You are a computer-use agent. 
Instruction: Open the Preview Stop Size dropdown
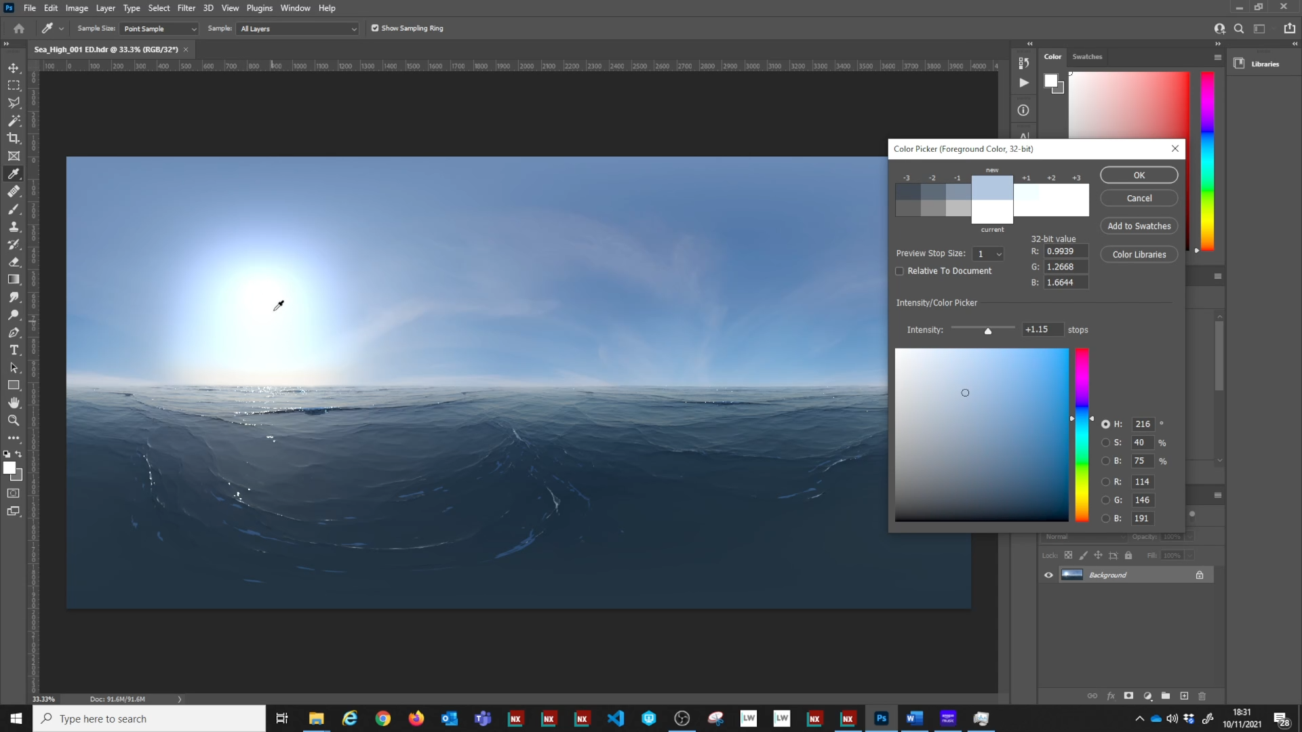coord(988,253)
